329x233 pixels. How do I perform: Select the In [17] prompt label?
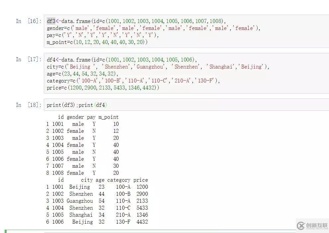[29, 59]
